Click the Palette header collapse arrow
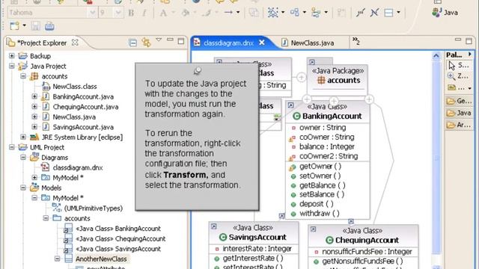Screen dimensions: 479x269 [470, 55]
